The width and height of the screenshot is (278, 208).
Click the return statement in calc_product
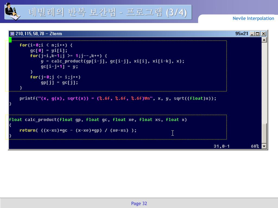click(x=78, y=130)
